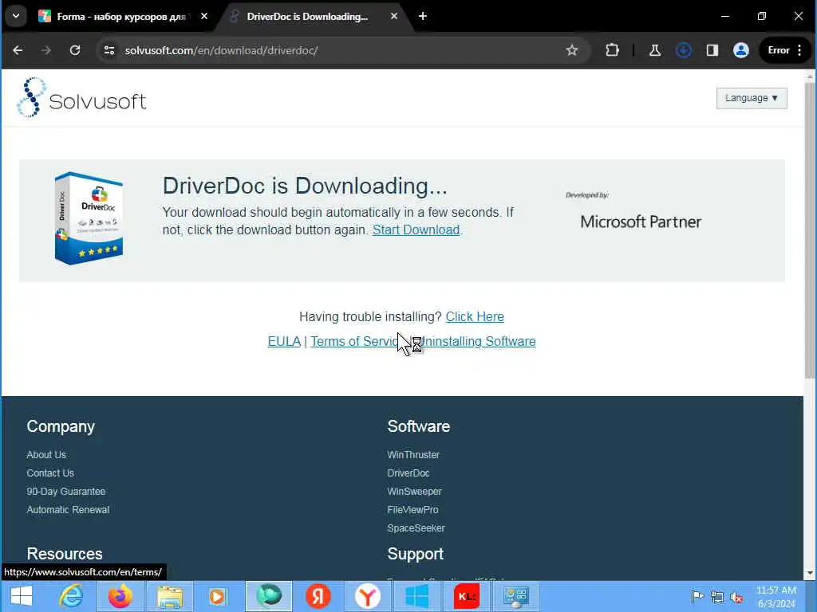Open DriverDoc footer software link
This screenshot has height=612, width=817.
point(408,473)
